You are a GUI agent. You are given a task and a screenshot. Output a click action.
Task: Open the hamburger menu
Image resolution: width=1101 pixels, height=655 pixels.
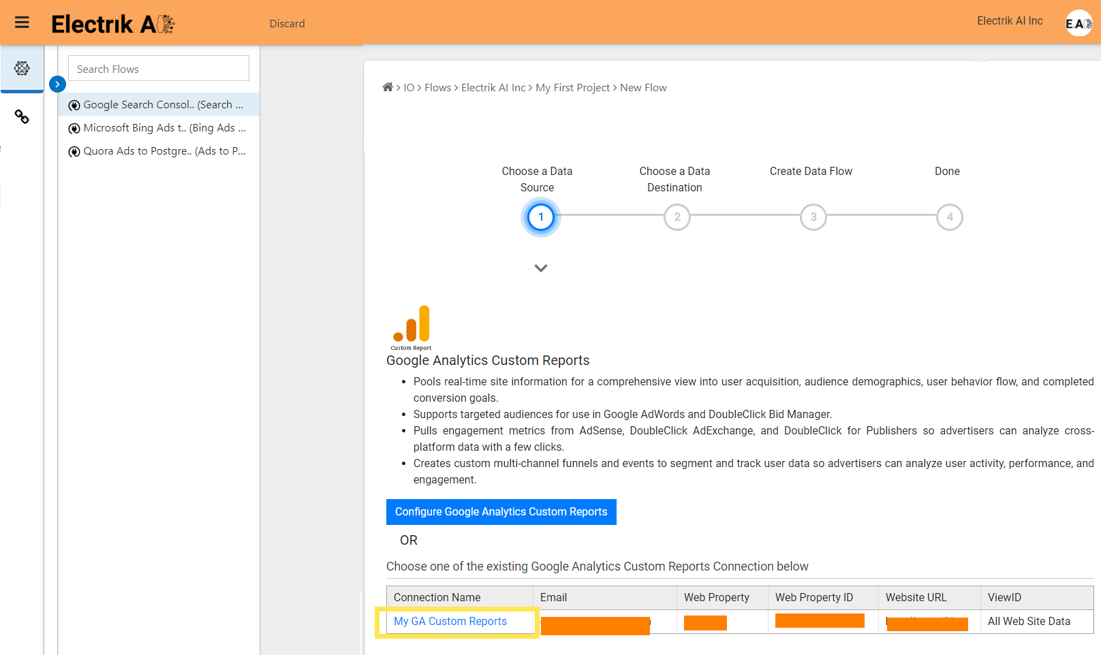point(22,22)
